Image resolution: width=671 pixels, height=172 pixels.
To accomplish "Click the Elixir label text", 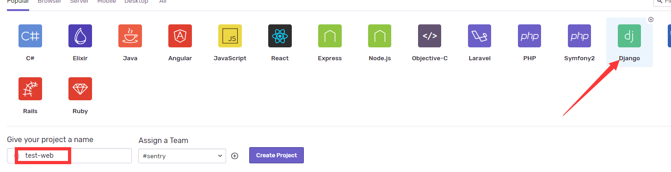I will tap(80, 58).
